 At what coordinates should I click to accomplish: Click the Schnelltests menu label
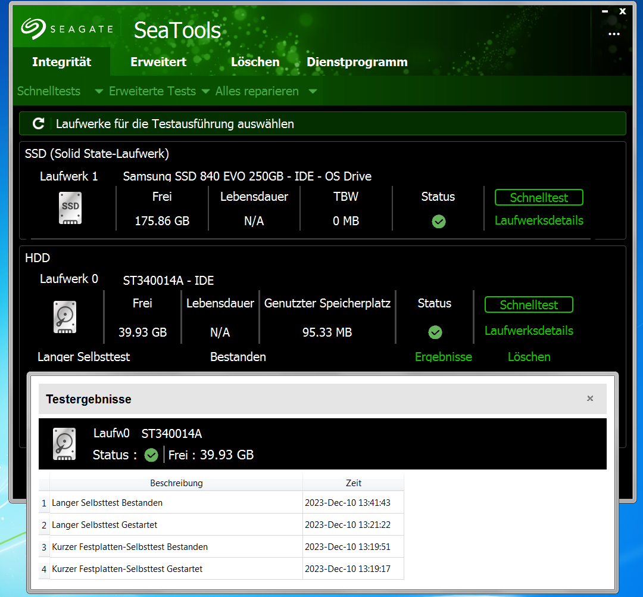[x=49, y=91]
